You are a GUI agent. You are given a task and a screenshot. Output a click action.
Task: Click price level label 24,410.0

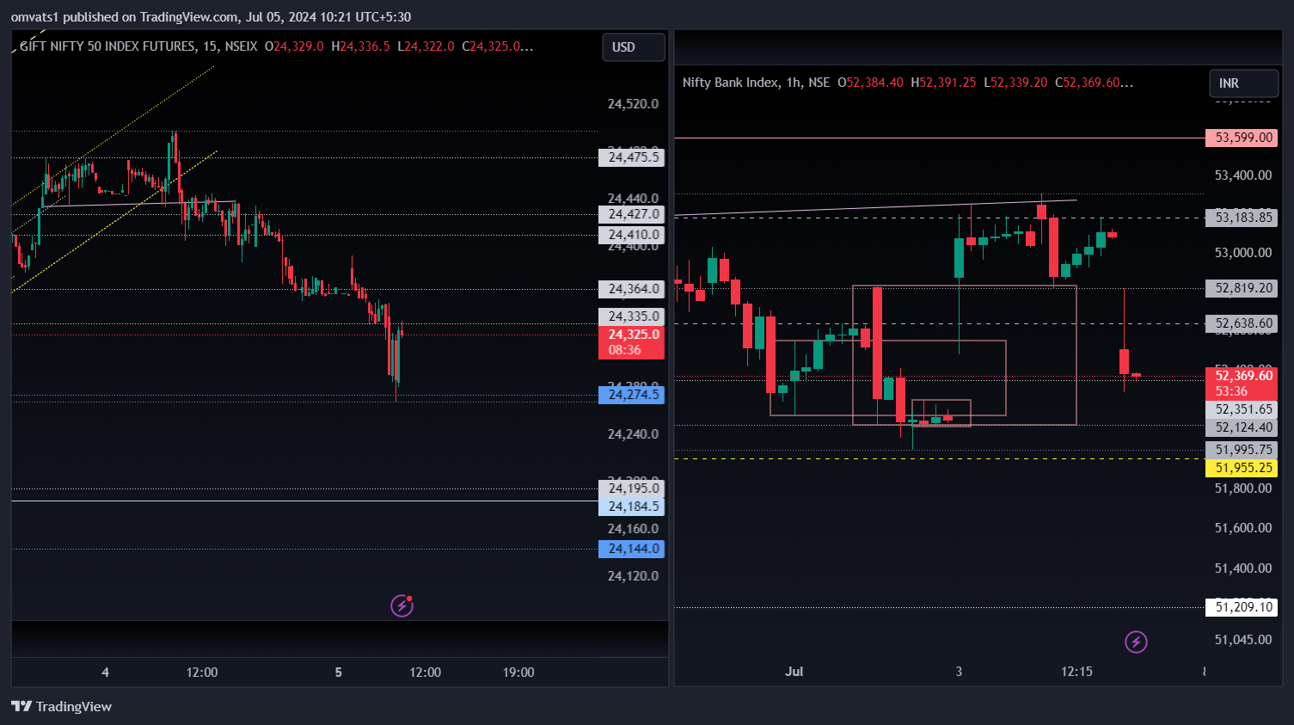click(x=631, y=235)
